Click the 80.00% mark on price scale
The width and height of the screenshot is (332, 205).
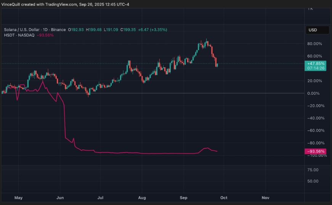pos(315,44)
